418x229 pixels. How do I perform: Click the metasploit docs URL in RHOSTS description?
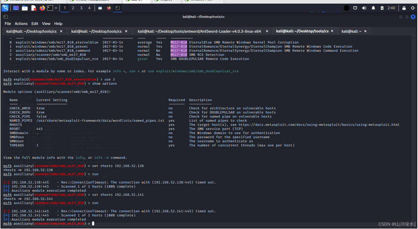pyautogui.click(x=319, y=125)
